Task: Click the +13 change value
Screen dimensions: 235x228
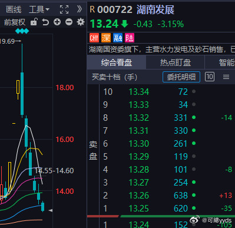Action: [x=226, y=196]
